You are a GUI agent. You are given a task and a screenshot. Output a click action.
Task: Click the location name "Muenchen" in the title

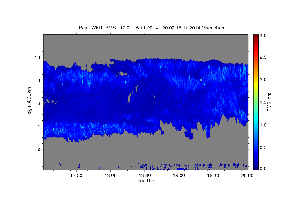(213, 28)
